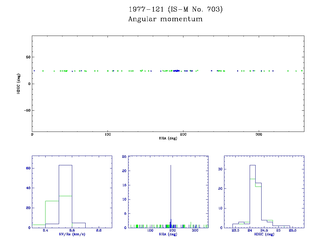Screen dimensions: 320x240
Task: Click the plot title '1977-121 (IS-M No. 703)'
Action: [x=176, y=9]
